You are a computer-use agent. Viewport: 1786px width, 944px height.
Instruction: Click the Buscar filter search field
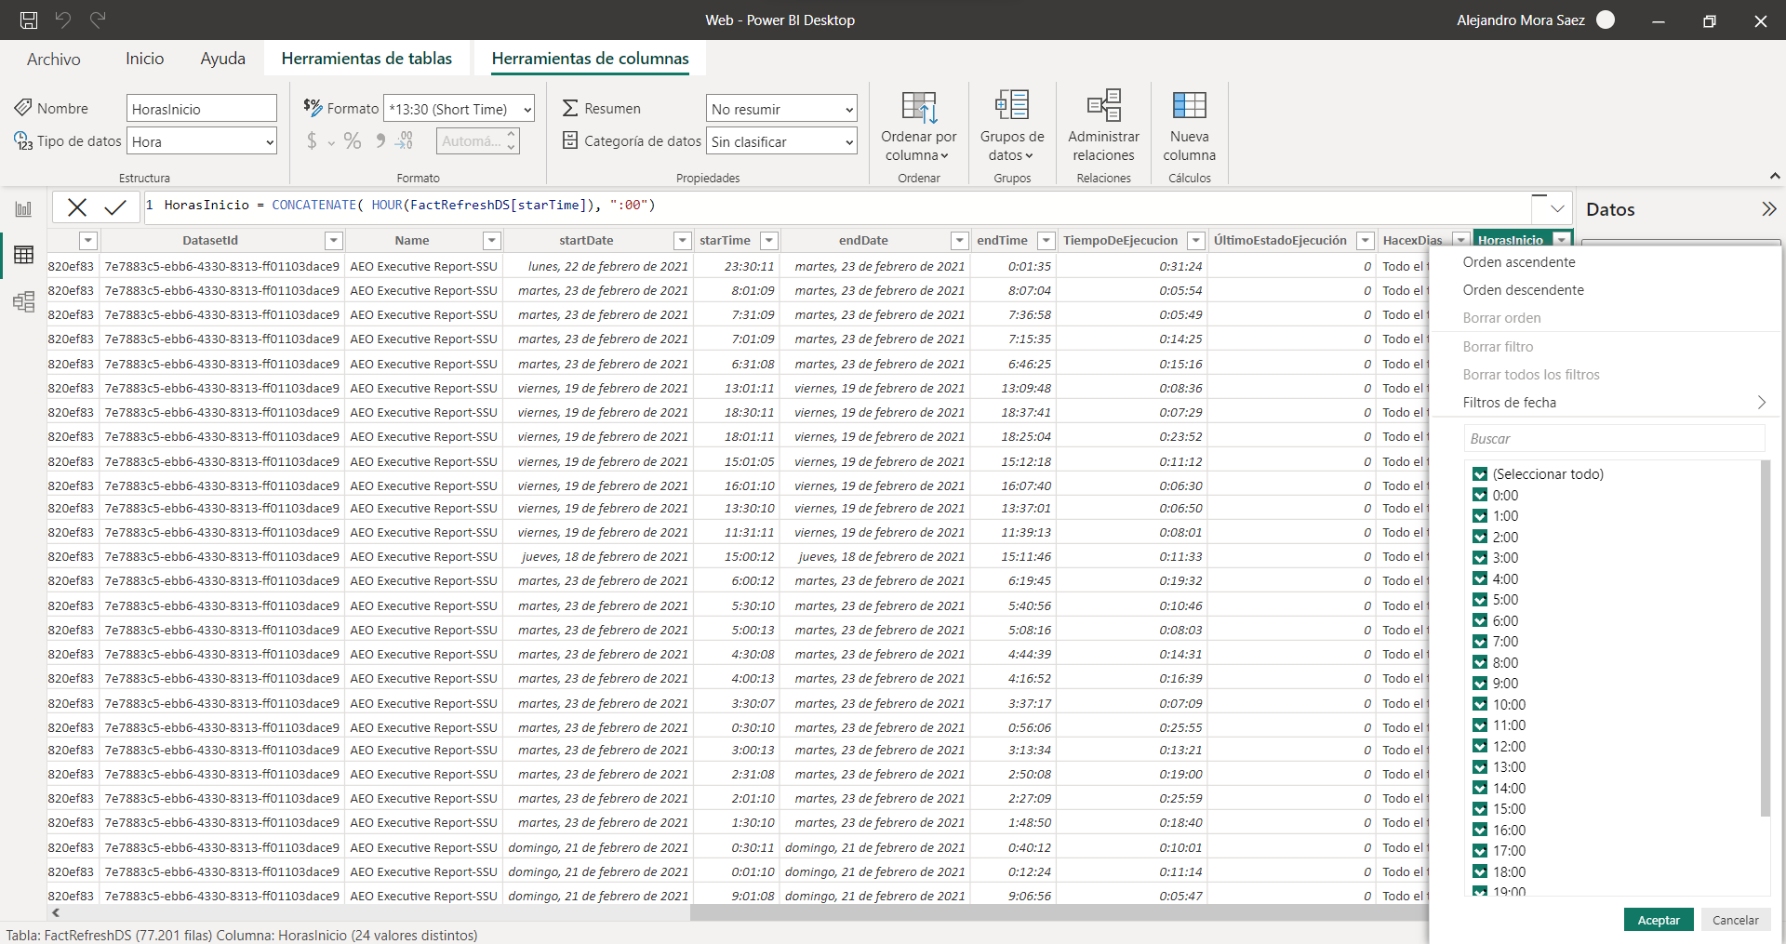click(x=1613, y=439)
